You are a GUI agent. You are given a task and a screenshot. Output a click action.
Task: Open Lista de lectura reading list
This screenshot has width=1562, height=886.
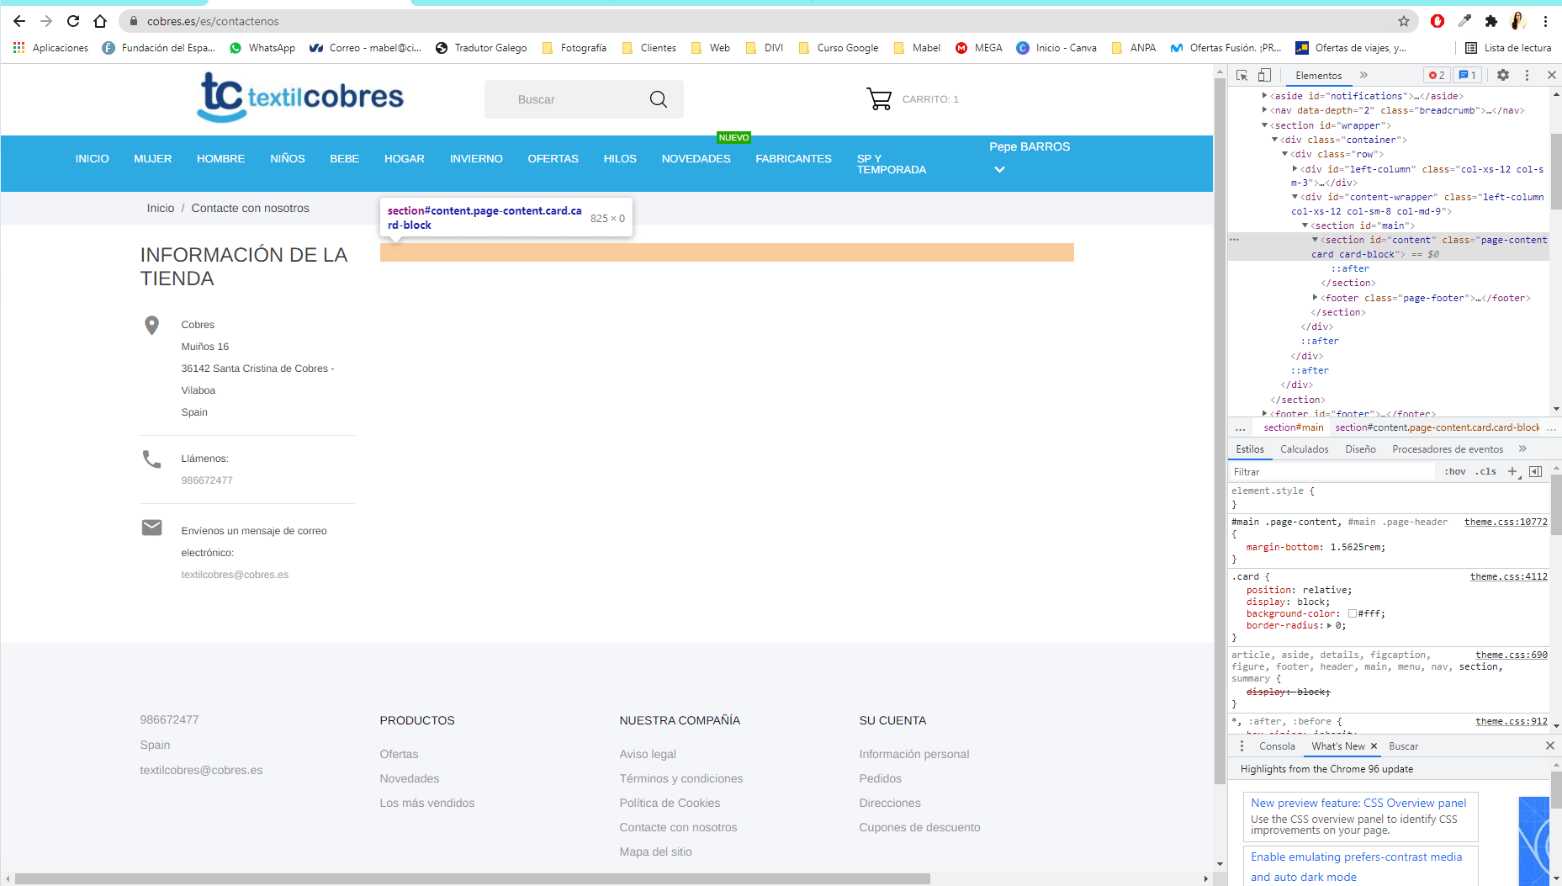point(1508,48)
